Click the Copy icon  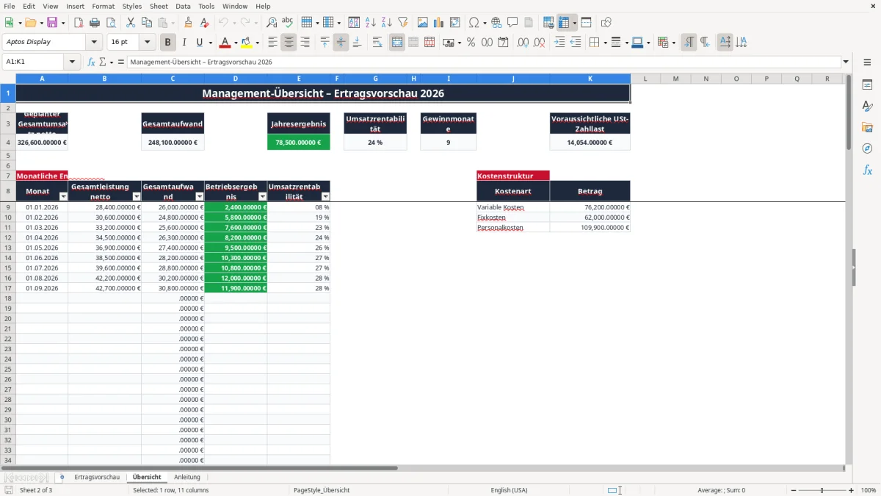tap(147, 23)
